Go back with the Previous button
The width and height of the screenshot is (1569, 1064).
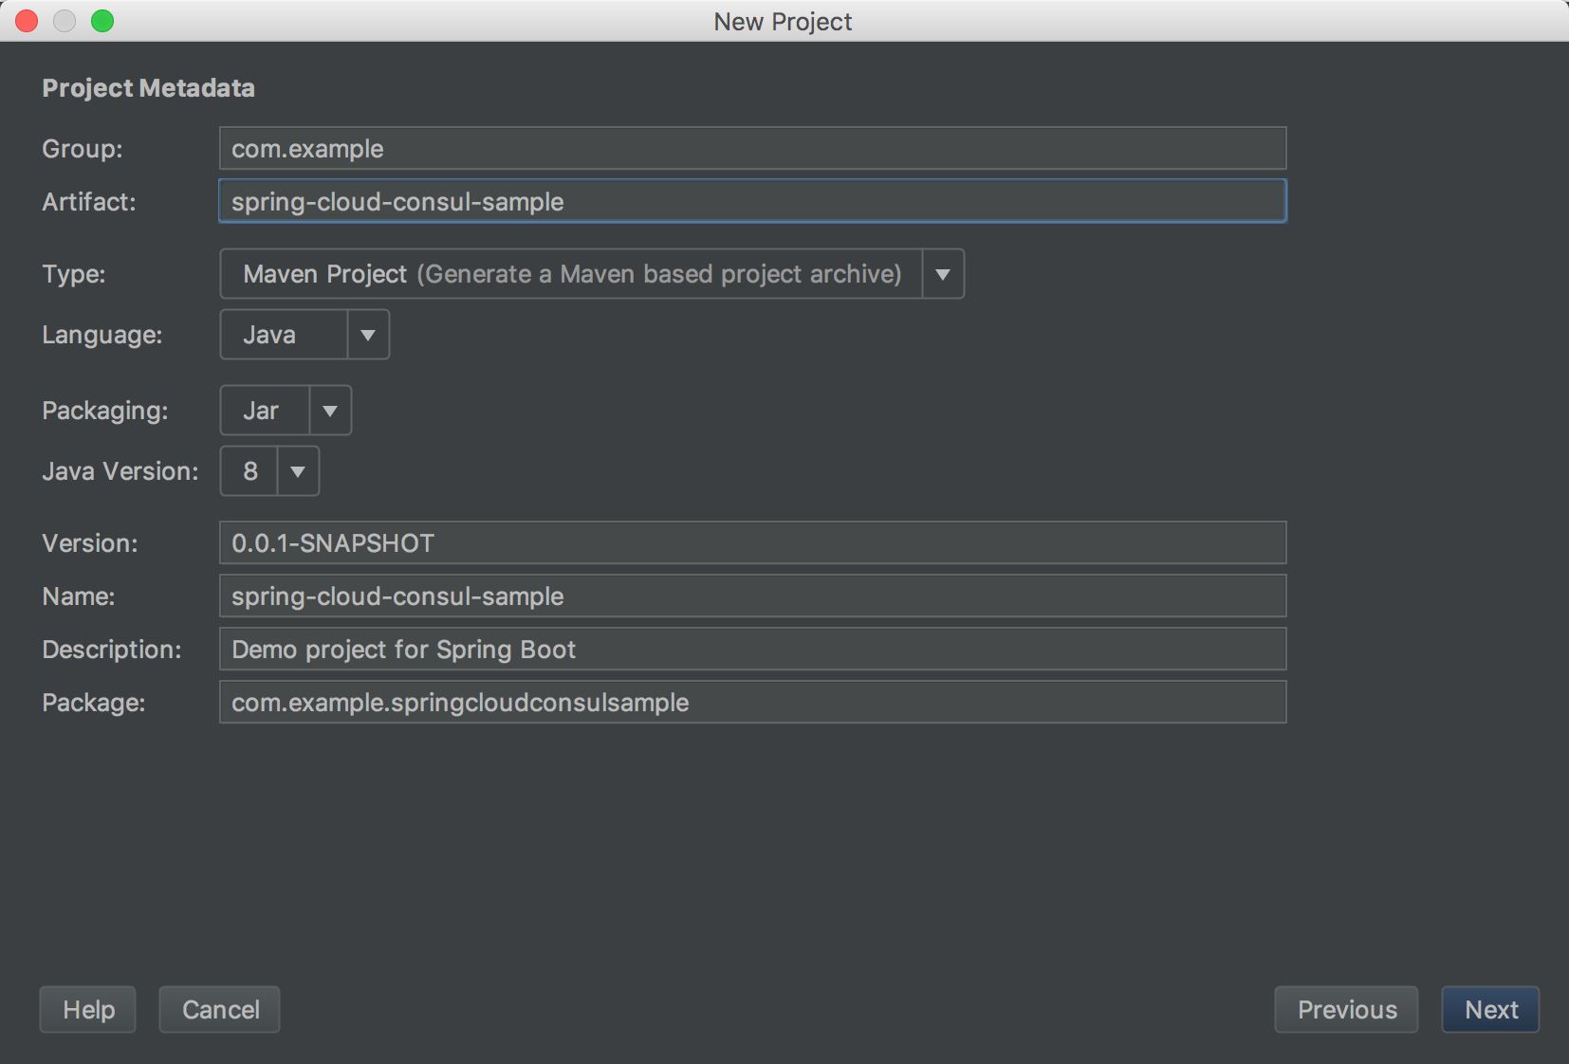(x=1346, y=1010)
